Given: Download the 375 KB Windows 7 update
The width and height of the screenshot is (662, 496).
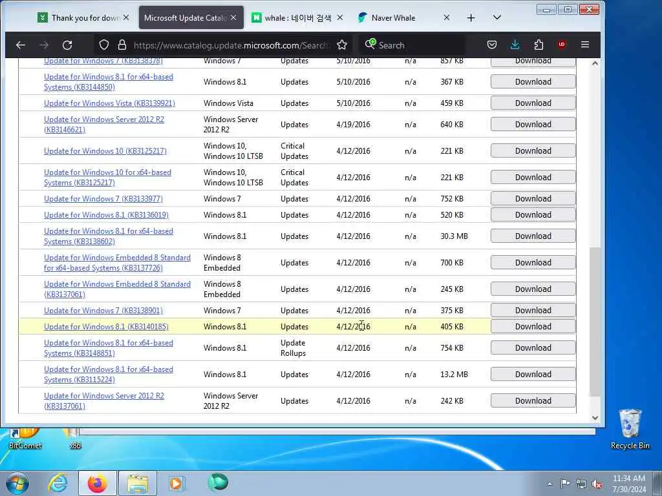Looking at the screenshot, I should (533, 311).
